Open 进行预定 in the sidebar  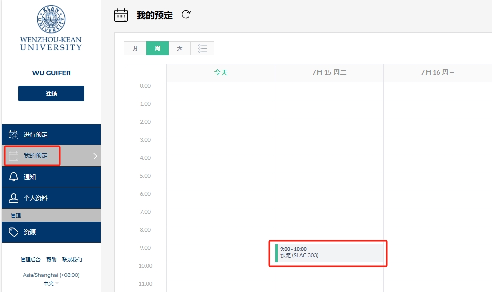[51, 135]
